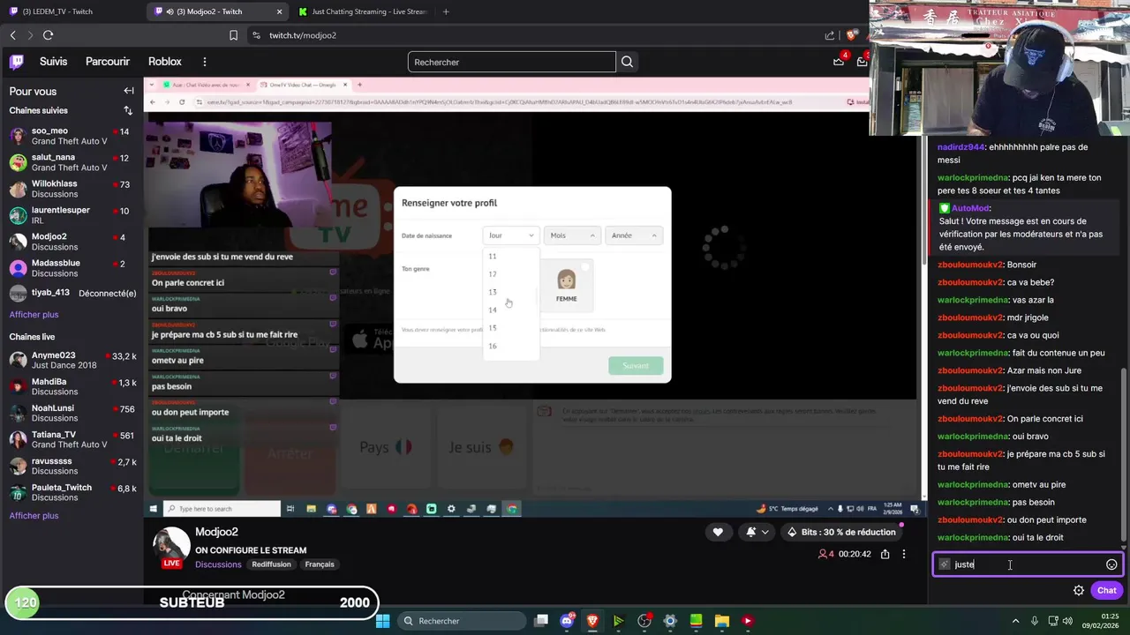Focus the chat message input box

[x=1028, y=564]
